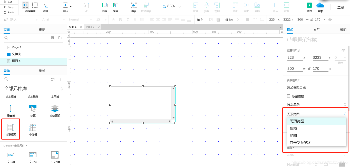
Task: Select the 热区 hotspot widget
Action: [x=33, y=111]
